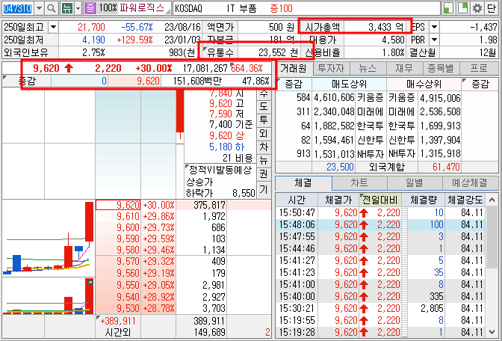Image resolution: width=502 pixels, height=341 pixels.
Task: Click the mini volume bar chart thumbnail
Action: (49, 296)
